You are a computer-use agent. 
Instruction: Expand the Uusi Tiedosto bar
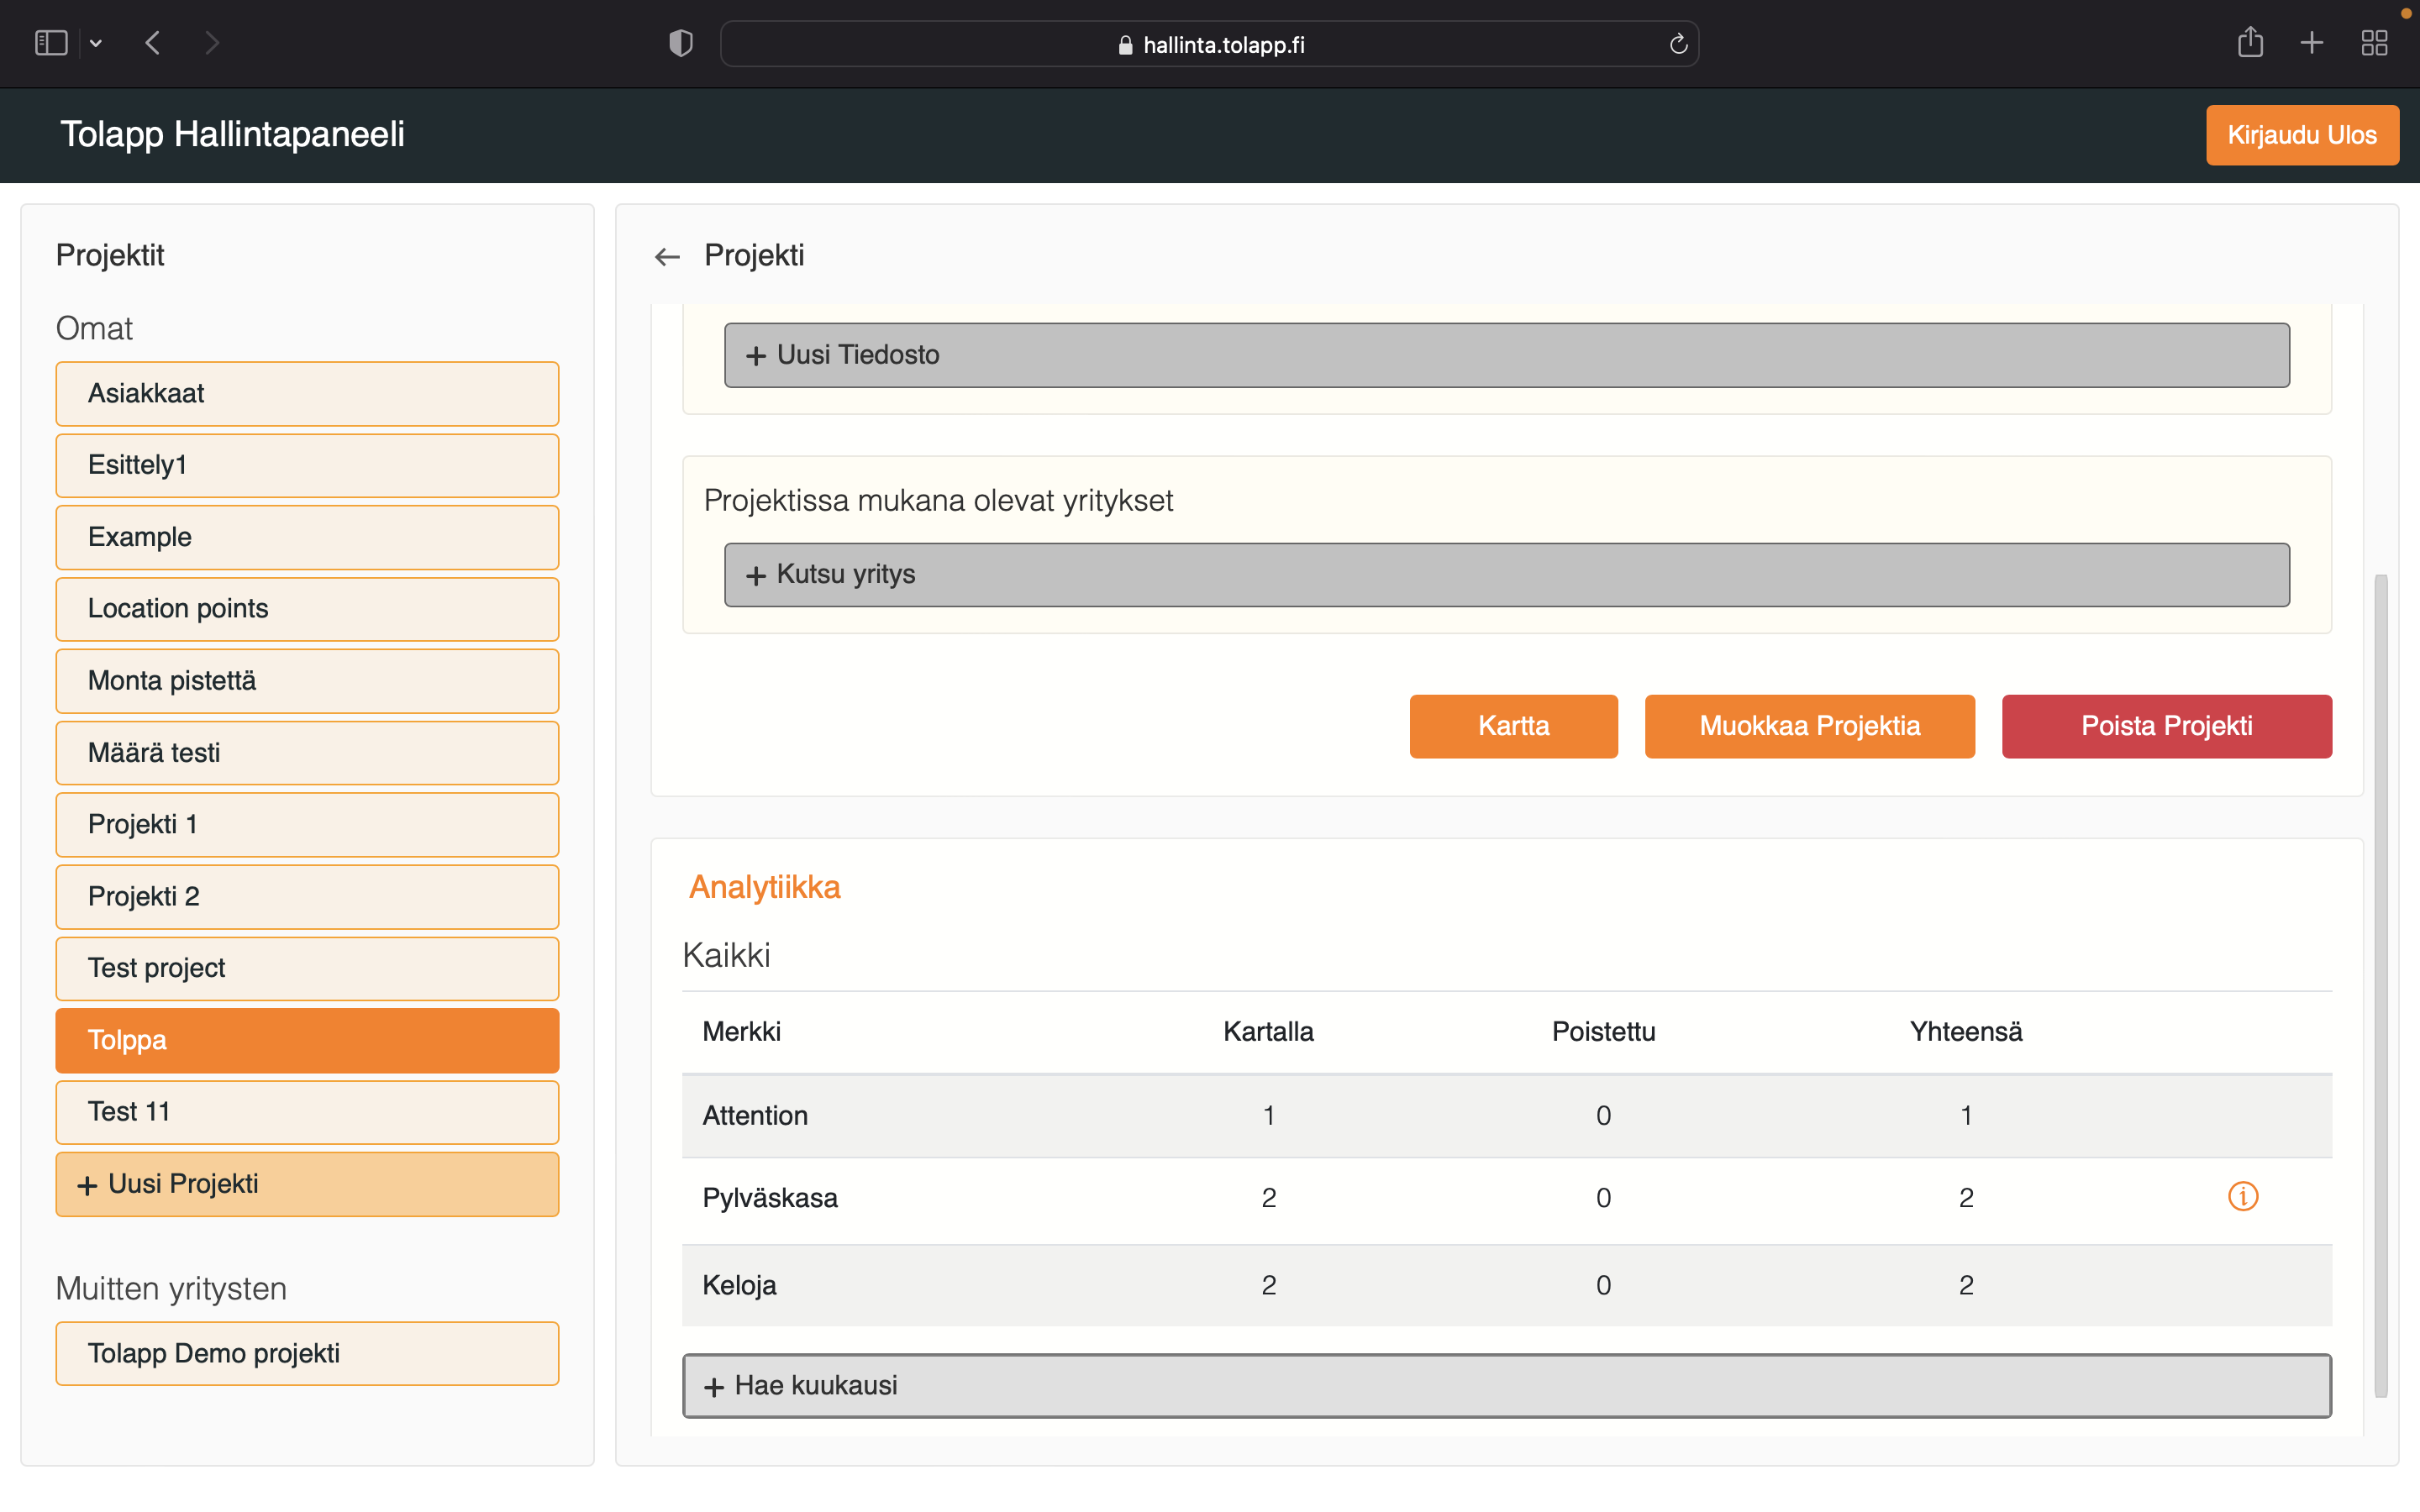pyautogui.click(x=1506, y=355)
